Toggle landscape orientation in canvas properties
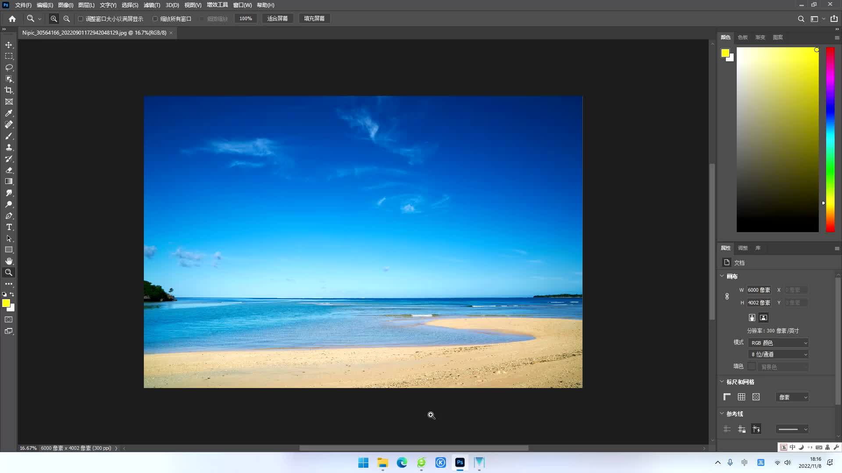The width and height of the screenshot is (842, 473). [764, 318]
